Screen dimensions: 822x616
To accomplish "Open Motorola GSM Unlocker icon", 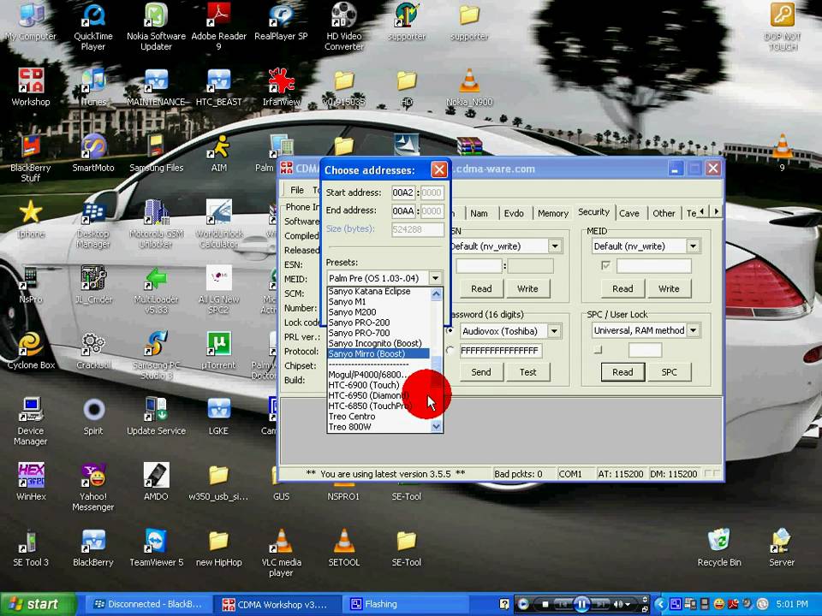I will coord(156,223).
